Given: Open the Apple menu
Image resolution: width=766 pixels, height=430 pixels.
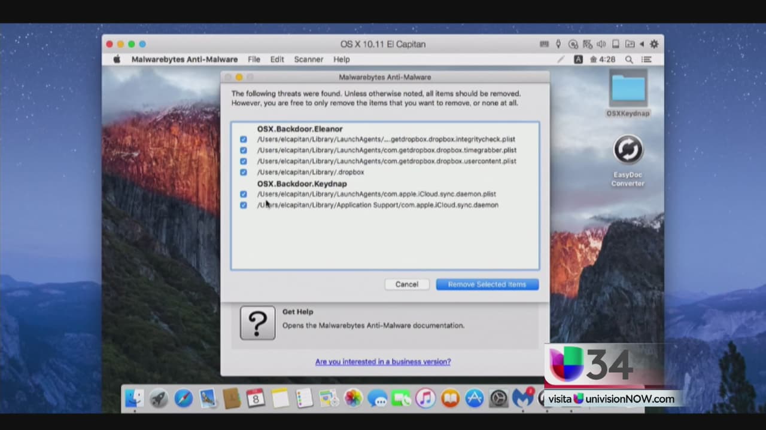Looking at the screenshot, I should click(117, 60).
